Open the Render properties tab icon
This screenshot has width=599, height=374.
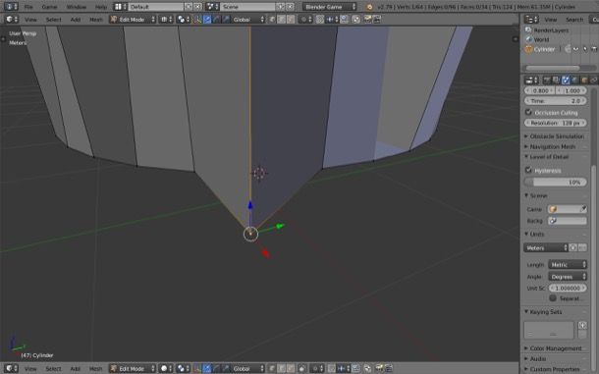[x=547, y=80]
